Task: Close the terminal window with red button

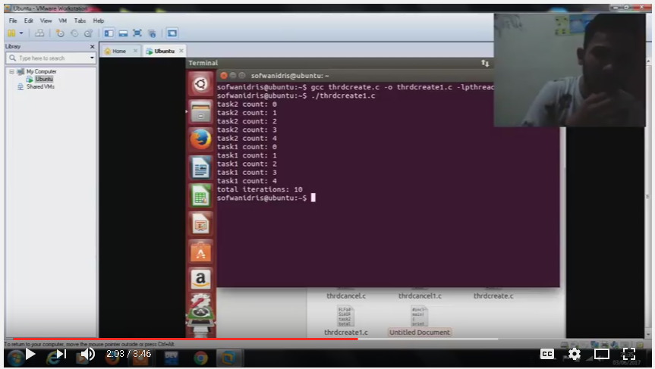Action: click(x=223, y=76)
